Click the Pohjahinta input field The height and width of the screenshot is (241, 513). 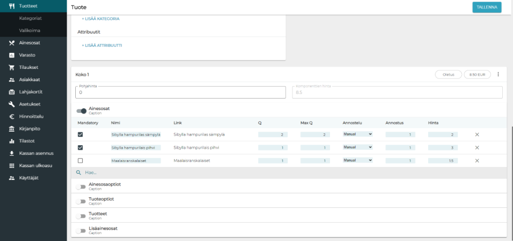pyautogui.click(x=180, y=92)
